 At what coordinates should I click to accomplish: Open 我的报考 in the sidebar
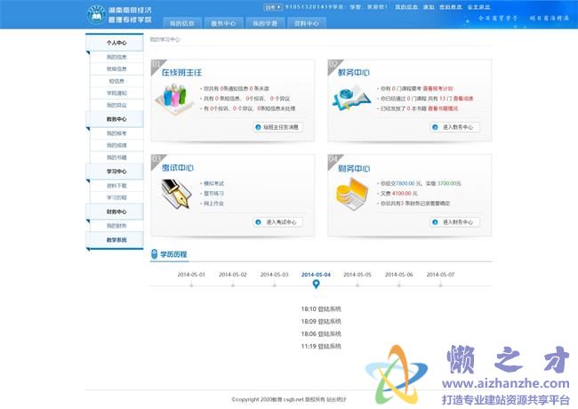click(x=116, y=133)
